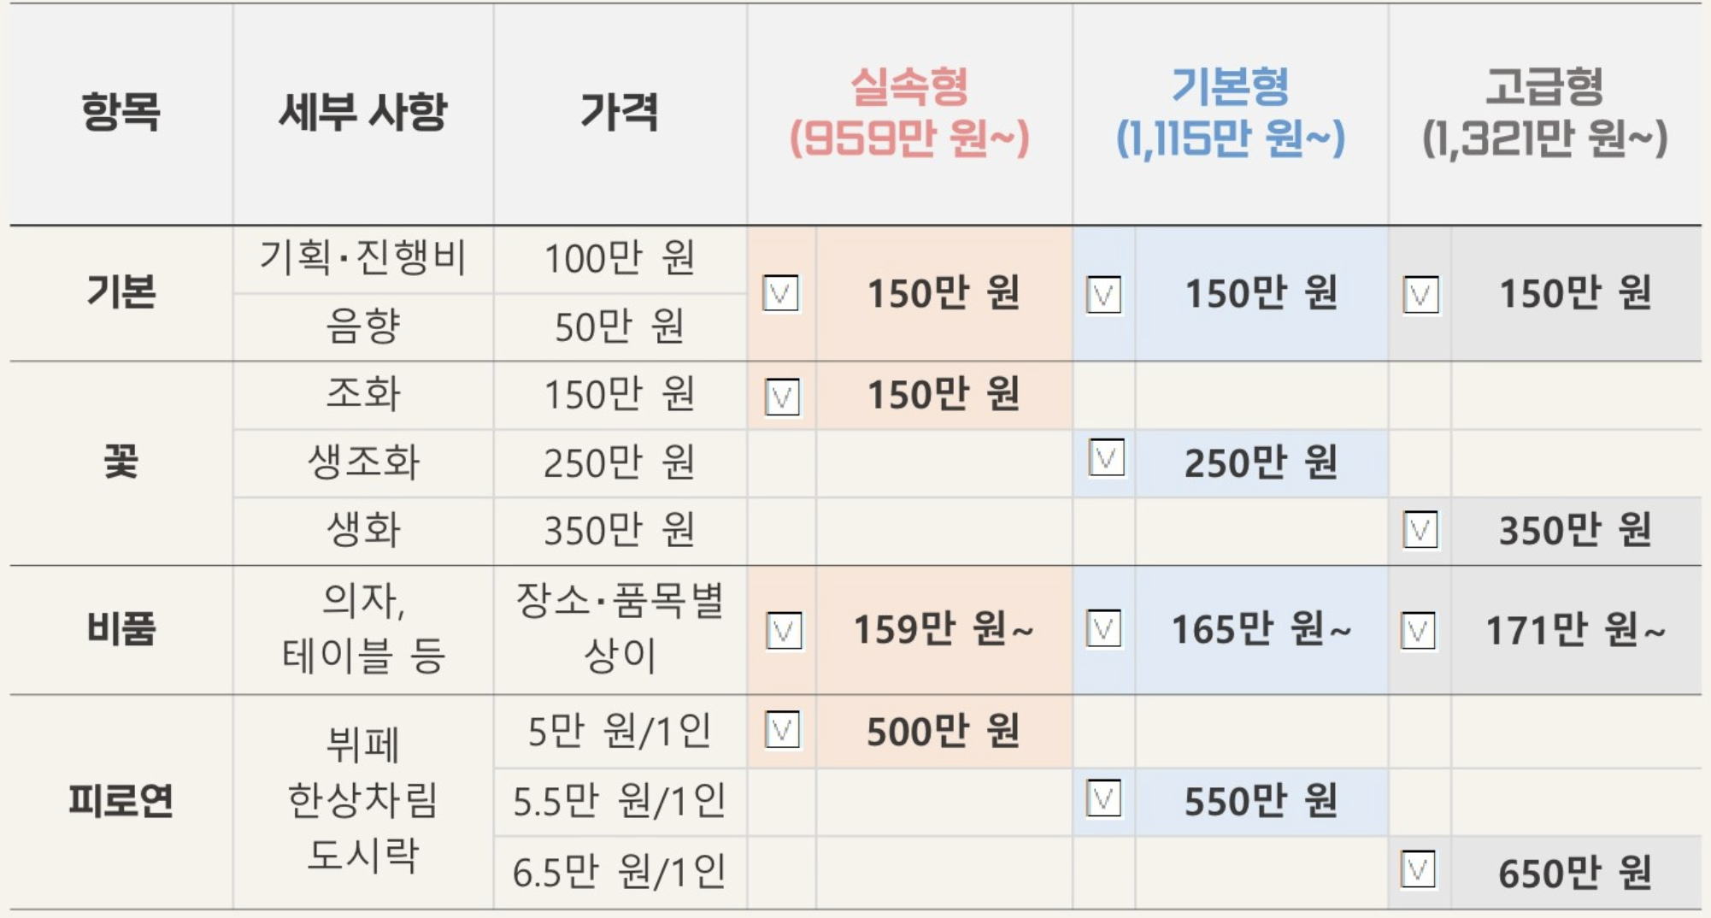The width and height of the screenshot is (1711, 918).
Task: Check 고급형 피로연 650만 원 box
Action: [x=1418, y=870]
